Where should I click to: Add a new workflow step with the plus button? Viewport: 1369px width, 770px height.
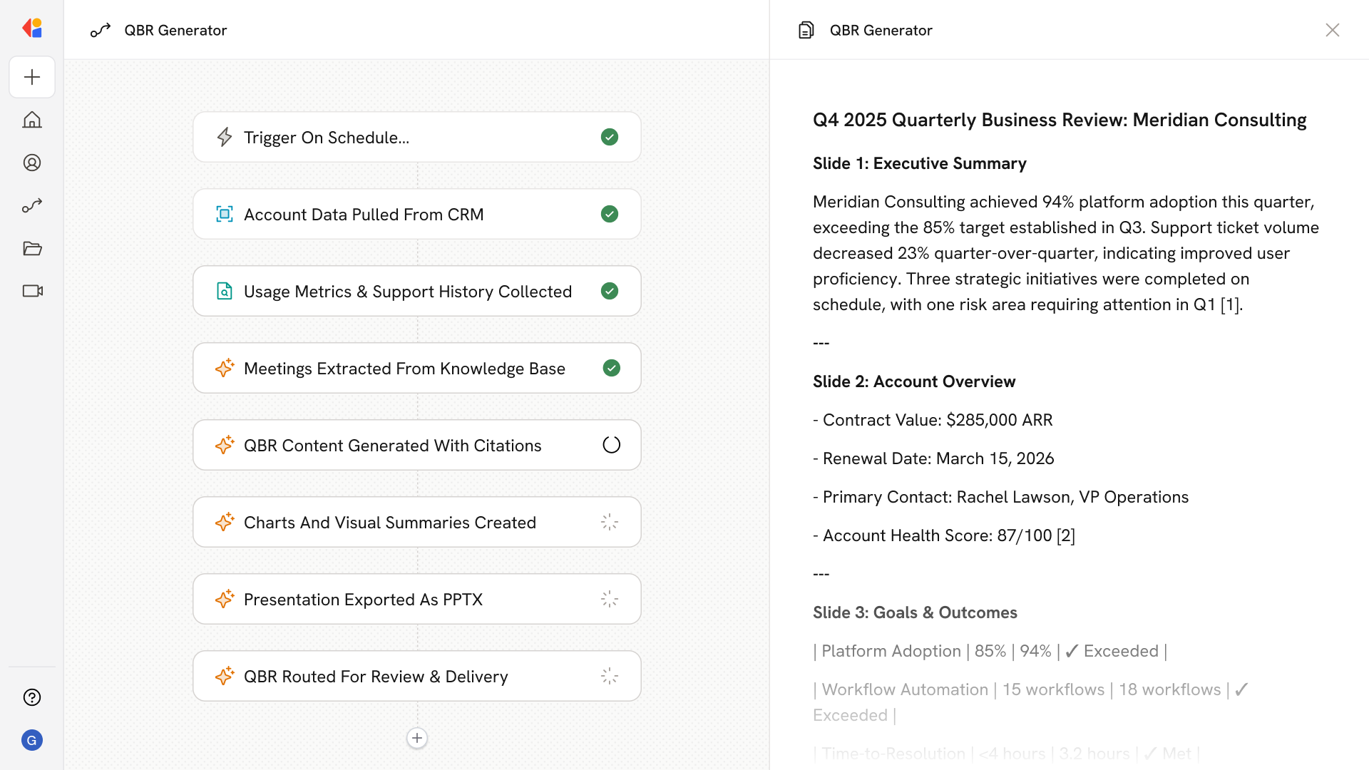click(x=417, y=738)
